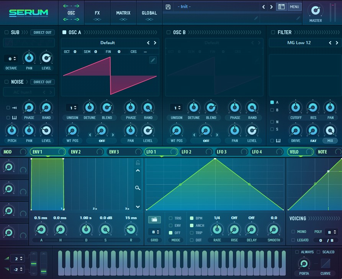Click the Filter Cutoff knob
Screen dimensions: 342x279
coord(296,107)
